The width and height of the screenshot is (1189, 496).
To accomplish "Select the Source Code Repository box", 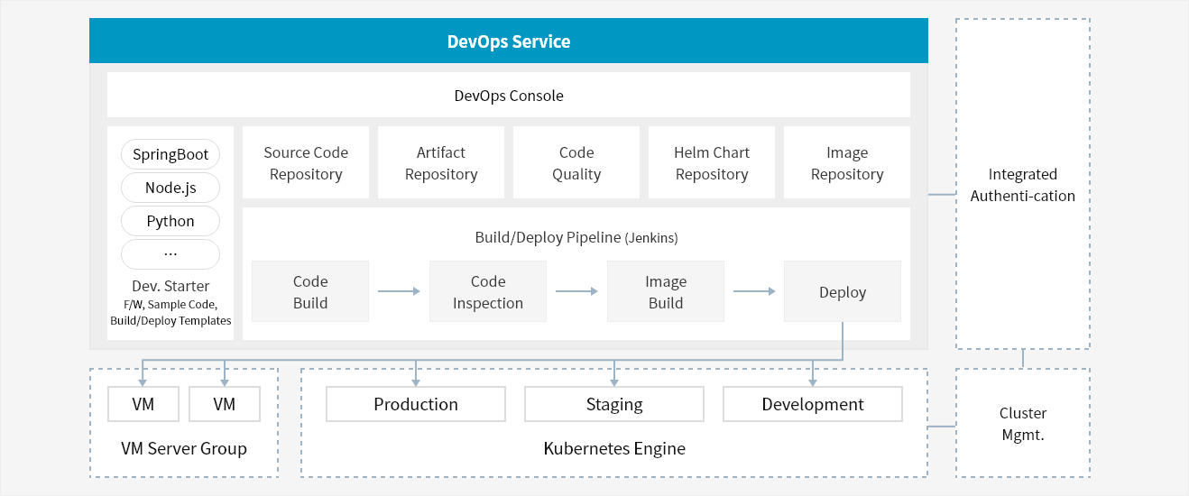I will [x=306, y=162].
